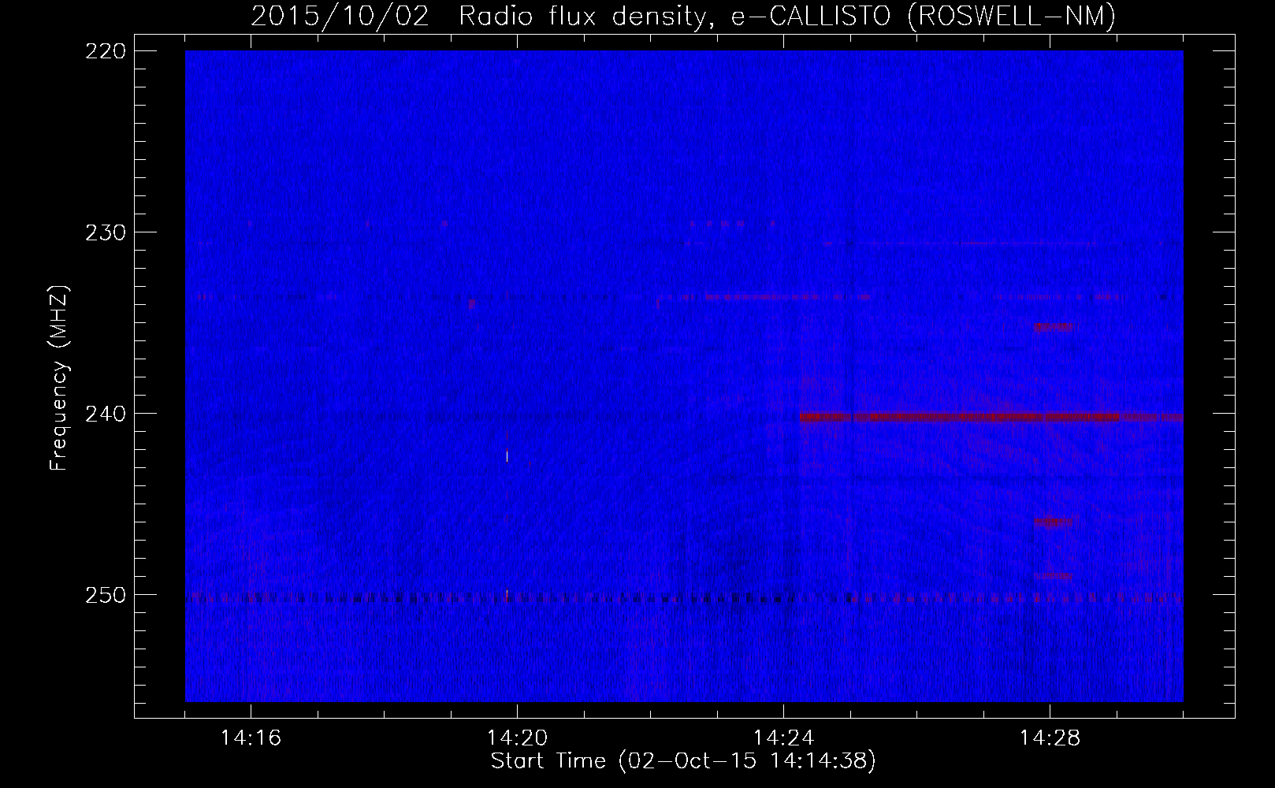Viewport: 1275px width, 788px height.
Task: Click the plot title "Radio flux density, e-CALLISTO (ROSWELL-NM)"
Action: tap(787, 16)
